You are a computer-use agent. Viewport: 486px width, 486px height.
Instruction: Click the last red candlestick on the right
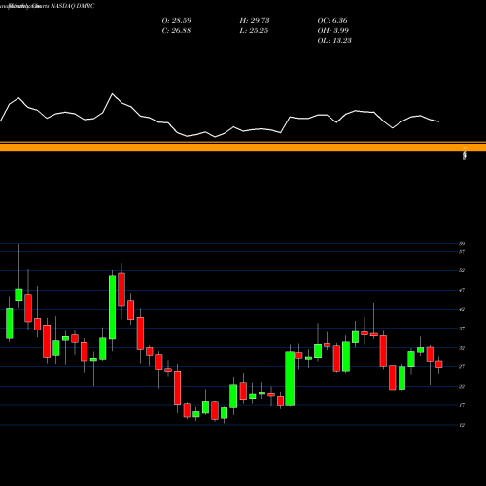(439, 364)
